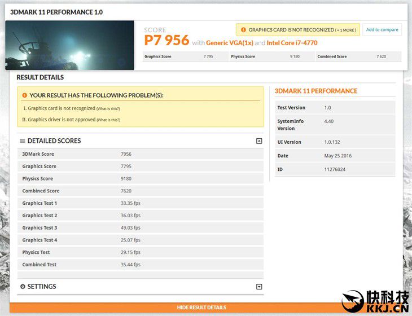This screenshot has width=412, height=316.
Task: Select header Graphics Score value 7 795
Action: click(208, 56)
